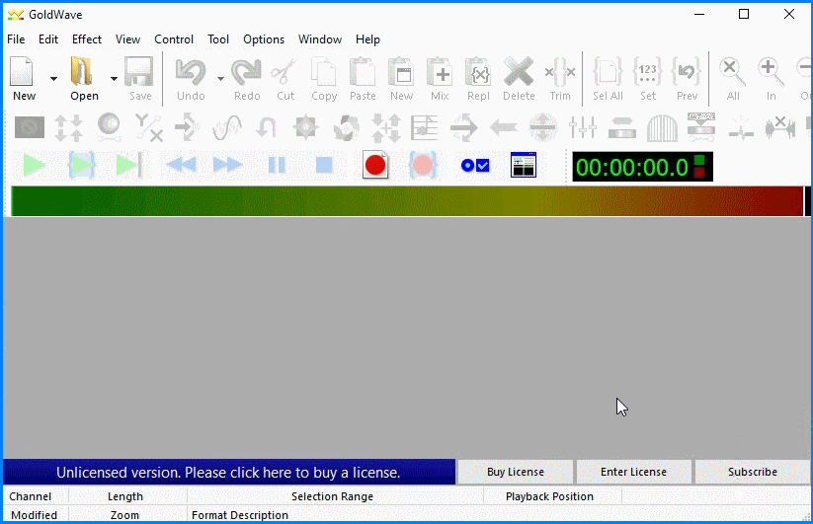Open the control window display icon
The image size is (813, 524).
(524, 165)
